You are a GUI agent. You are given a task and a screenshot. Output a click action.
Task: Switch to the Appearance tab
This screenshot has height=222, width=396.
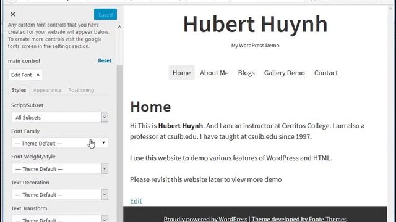(x=47, y=90)
